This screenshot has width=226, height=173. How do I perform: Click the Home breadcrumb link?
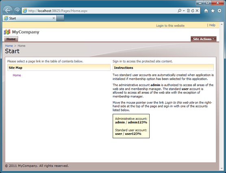pos(9,46)
